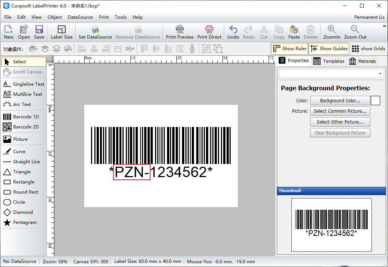
Task: Switch to the Templates tab
Action: pos(328,61)
